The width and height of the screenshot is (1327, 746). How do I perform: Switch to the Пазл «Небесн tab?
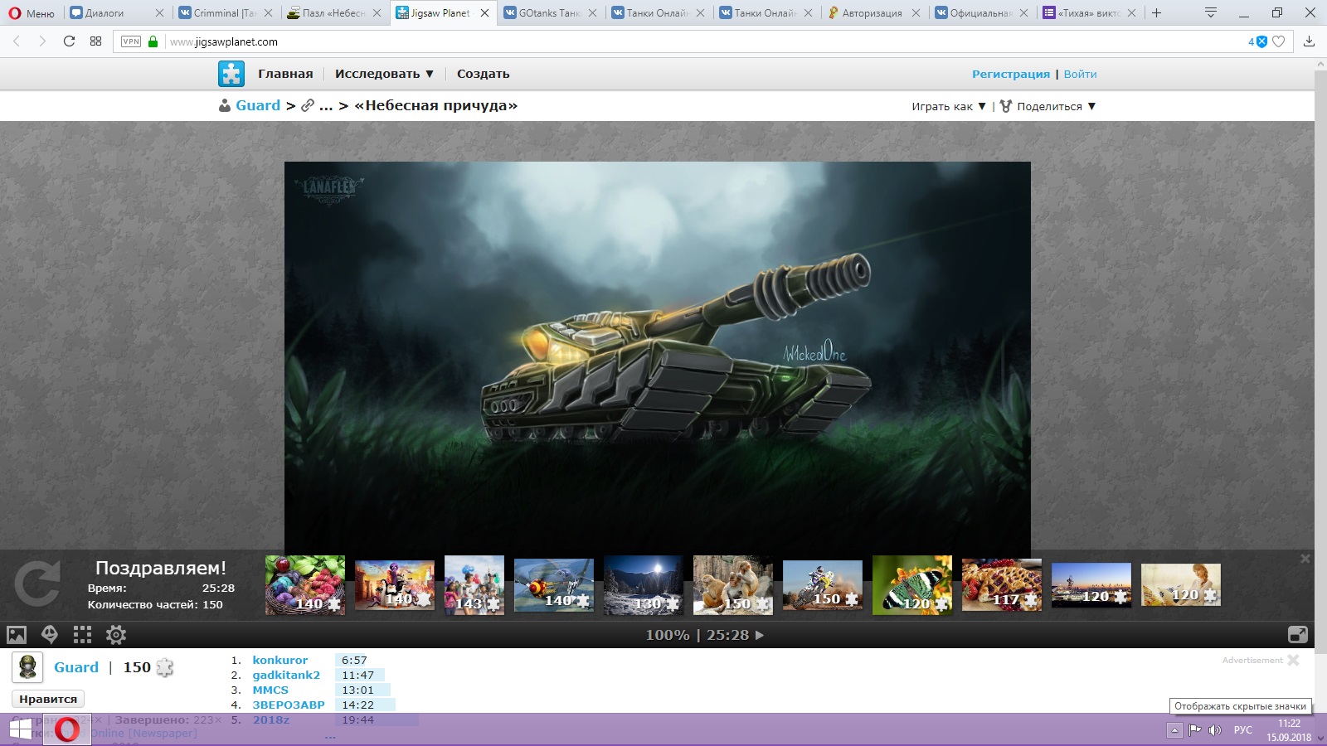[333, 13]
